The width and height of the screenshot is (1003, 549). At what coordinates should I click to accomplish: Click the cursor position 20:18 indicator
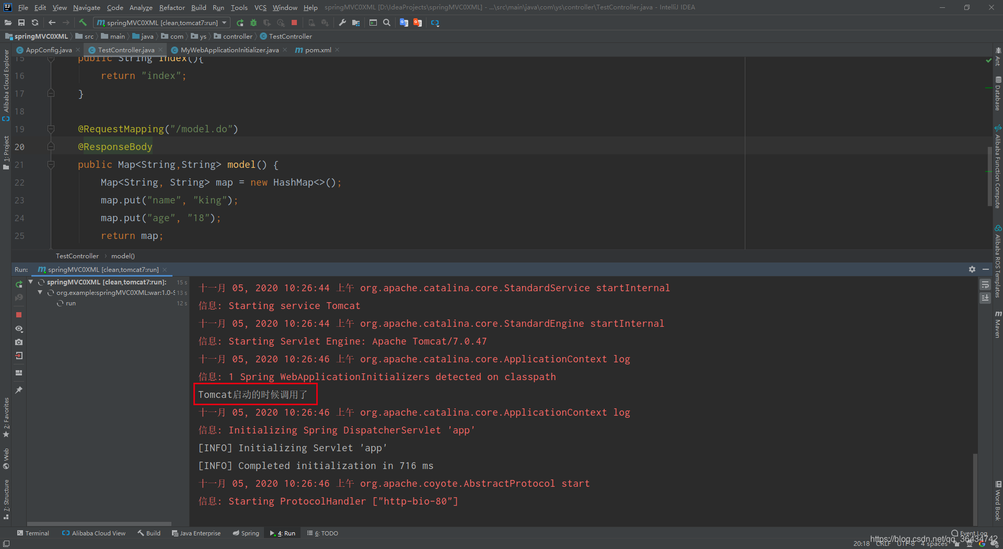(861, 544)
